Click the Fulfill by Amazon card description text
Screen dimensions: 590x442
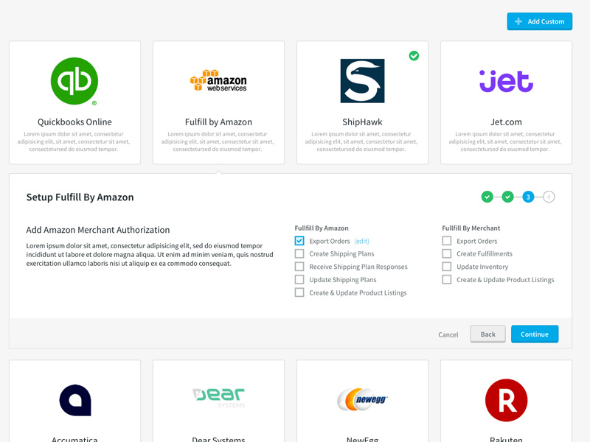pos(218,141)
